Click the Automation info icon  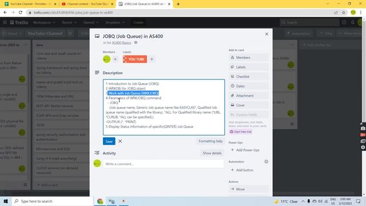point(266,161)
